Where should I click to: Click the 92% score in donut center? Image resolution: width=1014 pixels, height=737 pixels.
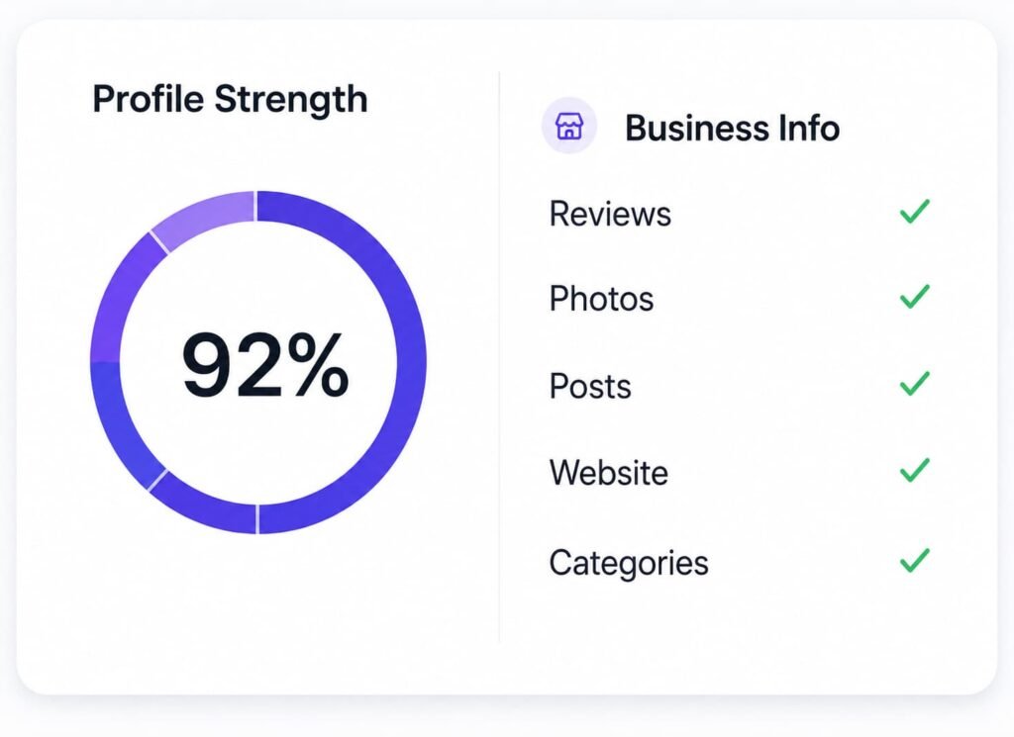point(265,365)
